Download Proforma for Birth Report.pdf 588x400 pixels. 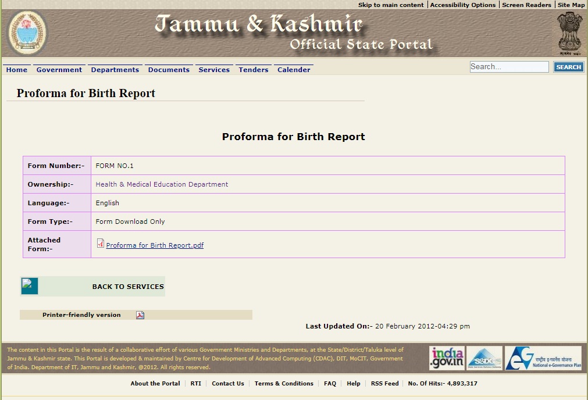pyautogui.click(x=154, y=245)
